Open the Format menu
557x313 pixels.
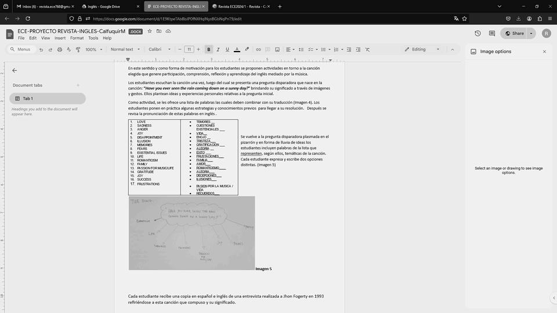coord(77,38)
